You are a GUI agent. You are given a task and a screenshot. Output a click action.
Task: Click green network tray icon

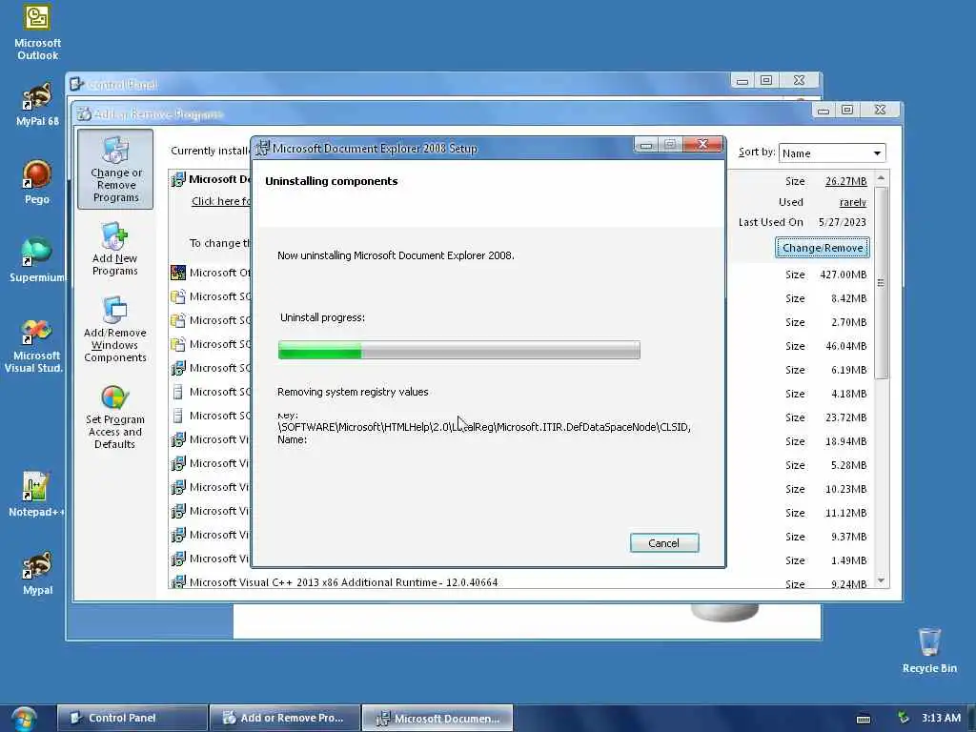(x=904, y=718)
